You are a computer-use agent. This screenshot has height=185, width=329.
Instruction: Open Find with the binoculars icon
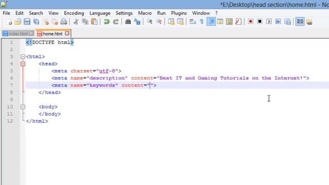128,22
